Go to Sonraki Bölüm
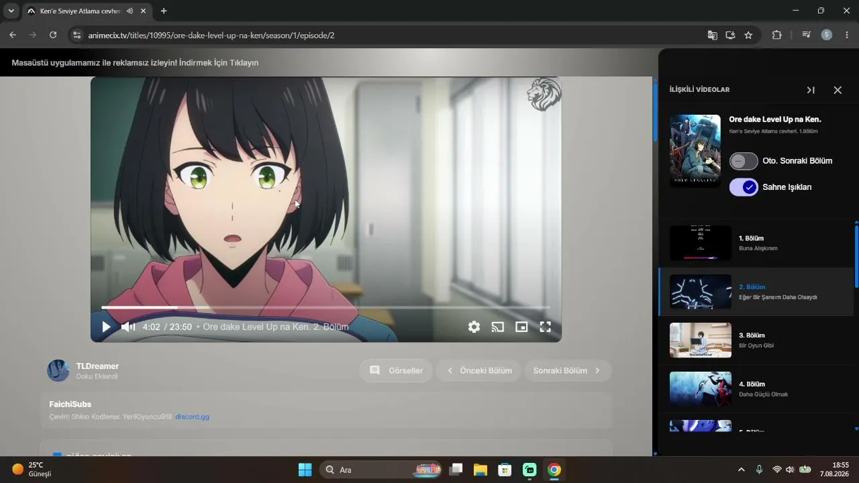Image resolution: width=859 pixels, height=483 pixels. pos(567,370)
